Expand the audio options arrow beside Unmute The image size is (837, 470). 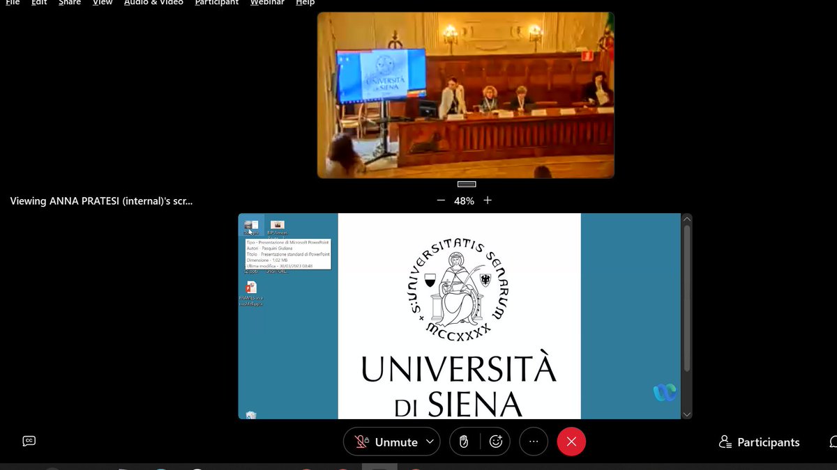tap(430, 441)
